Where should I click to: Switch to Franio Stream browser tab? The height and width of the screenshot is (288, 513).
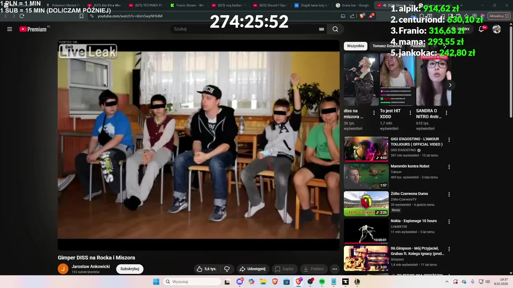click(x=188, y=5)
